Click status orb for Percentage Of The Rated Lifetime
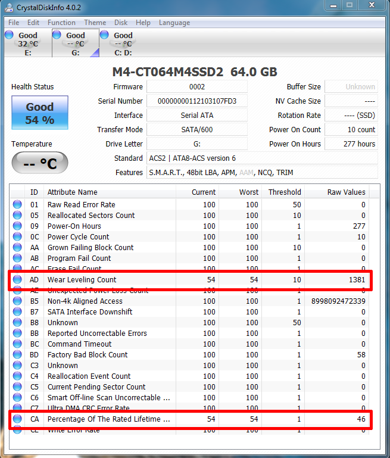Viewport: 390px width, 458px height. coord(17,419)
